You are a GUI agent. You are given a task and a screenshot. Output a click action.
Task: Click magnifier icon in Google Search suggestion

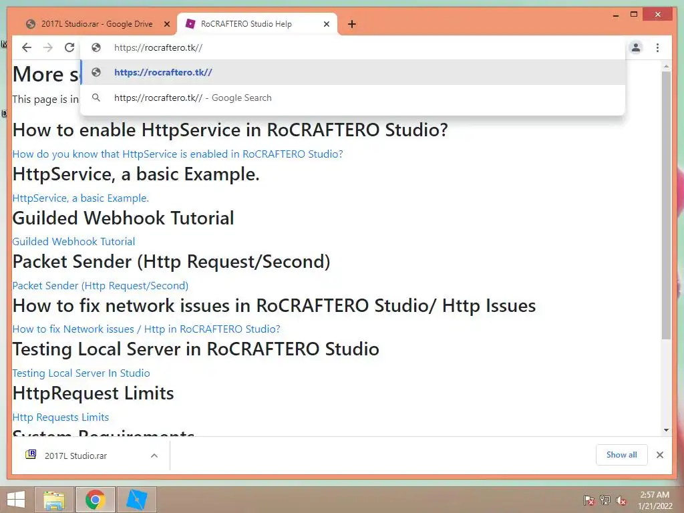(96, 98)
